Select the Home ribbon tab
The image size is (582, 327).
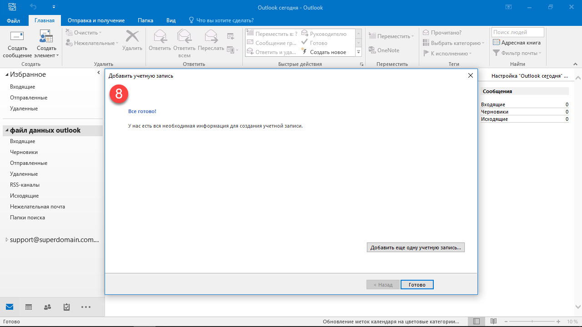pos(45,20)
